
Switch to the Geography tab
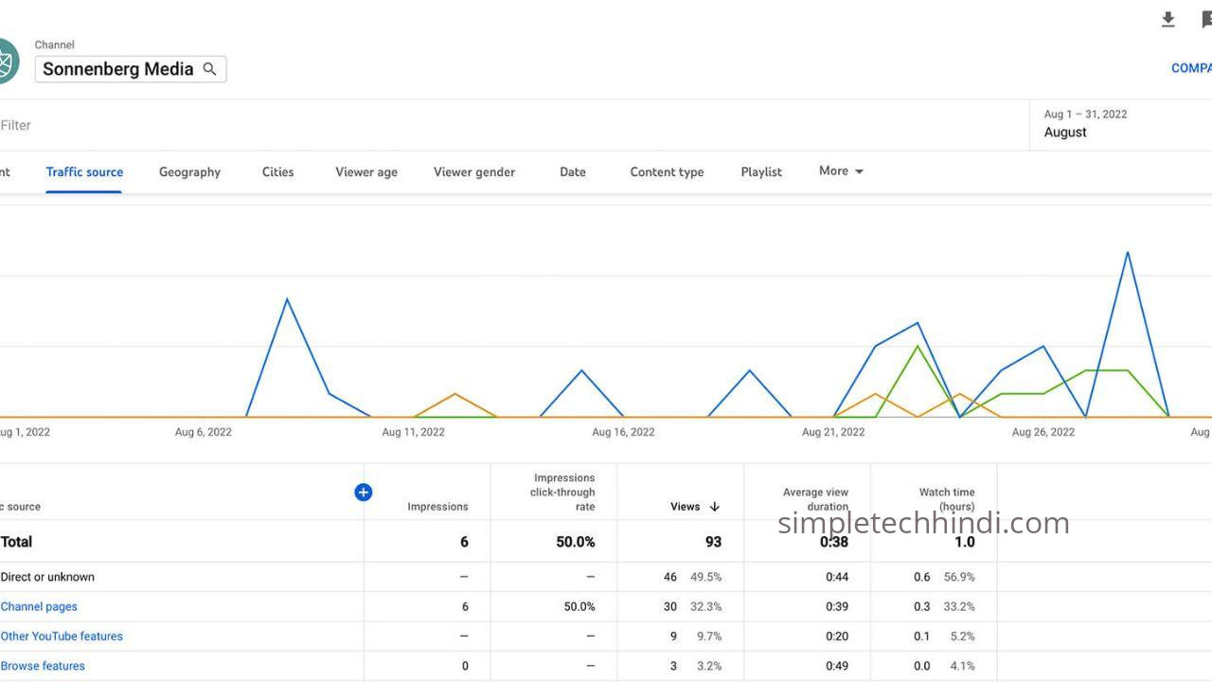[189, 172]
